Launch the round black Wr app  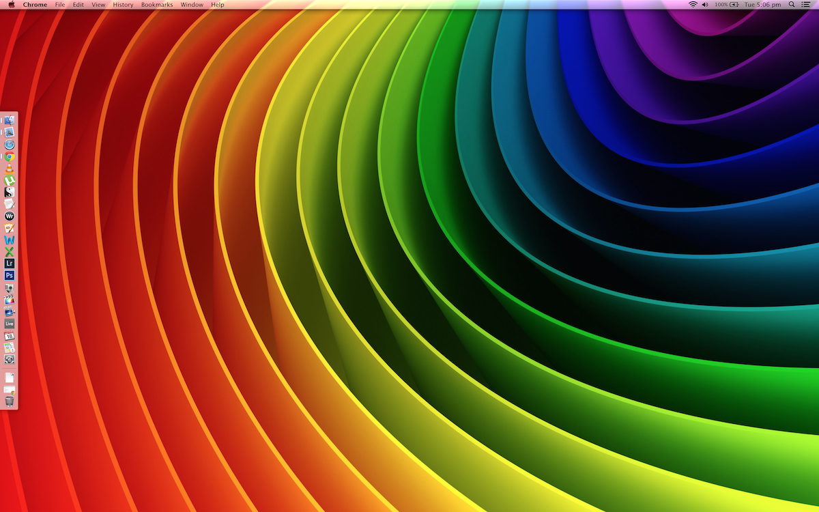10,216
